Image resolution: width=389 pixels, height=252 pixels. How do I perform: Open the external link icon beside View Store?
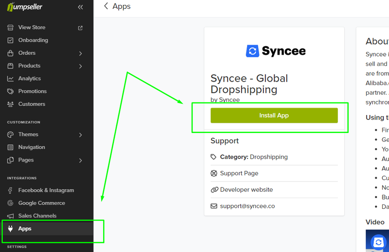coord(80,28)
